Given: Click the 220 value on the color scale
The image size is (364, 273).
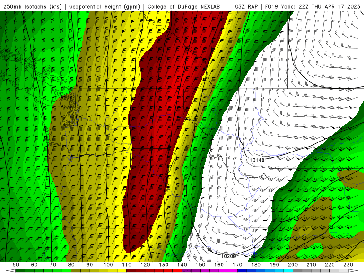Looking at the screenshot, I should pos(329,265).
